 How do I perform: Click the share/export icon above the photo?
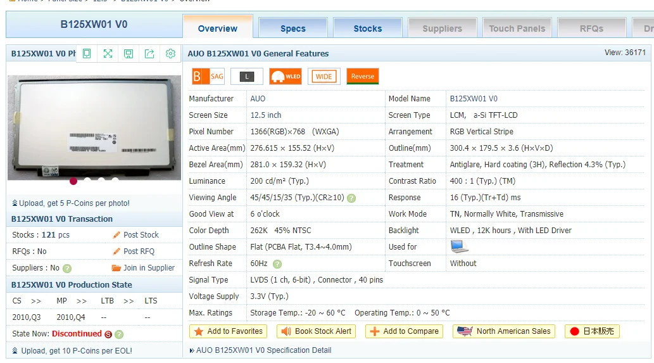coord(149,53)
